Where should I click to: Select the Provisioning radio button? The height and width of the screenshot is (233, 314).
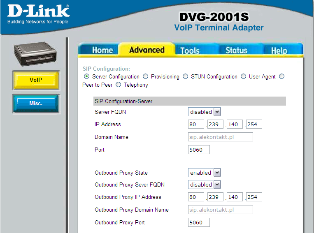[145, 76]
